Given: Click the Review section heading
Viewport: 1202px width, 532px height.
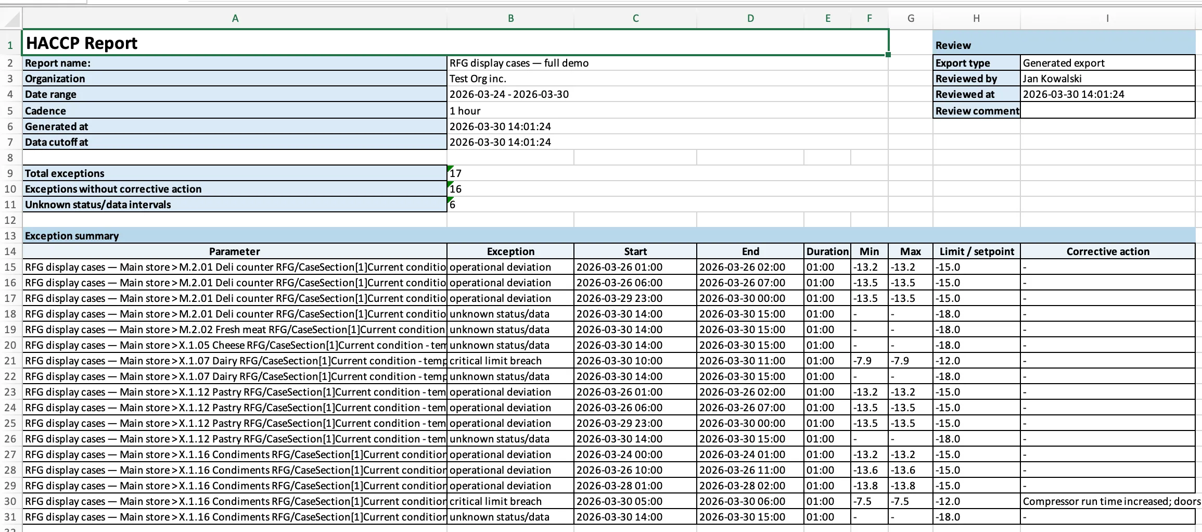Looking at the screenshot, I should click(x=1064, y=43).
